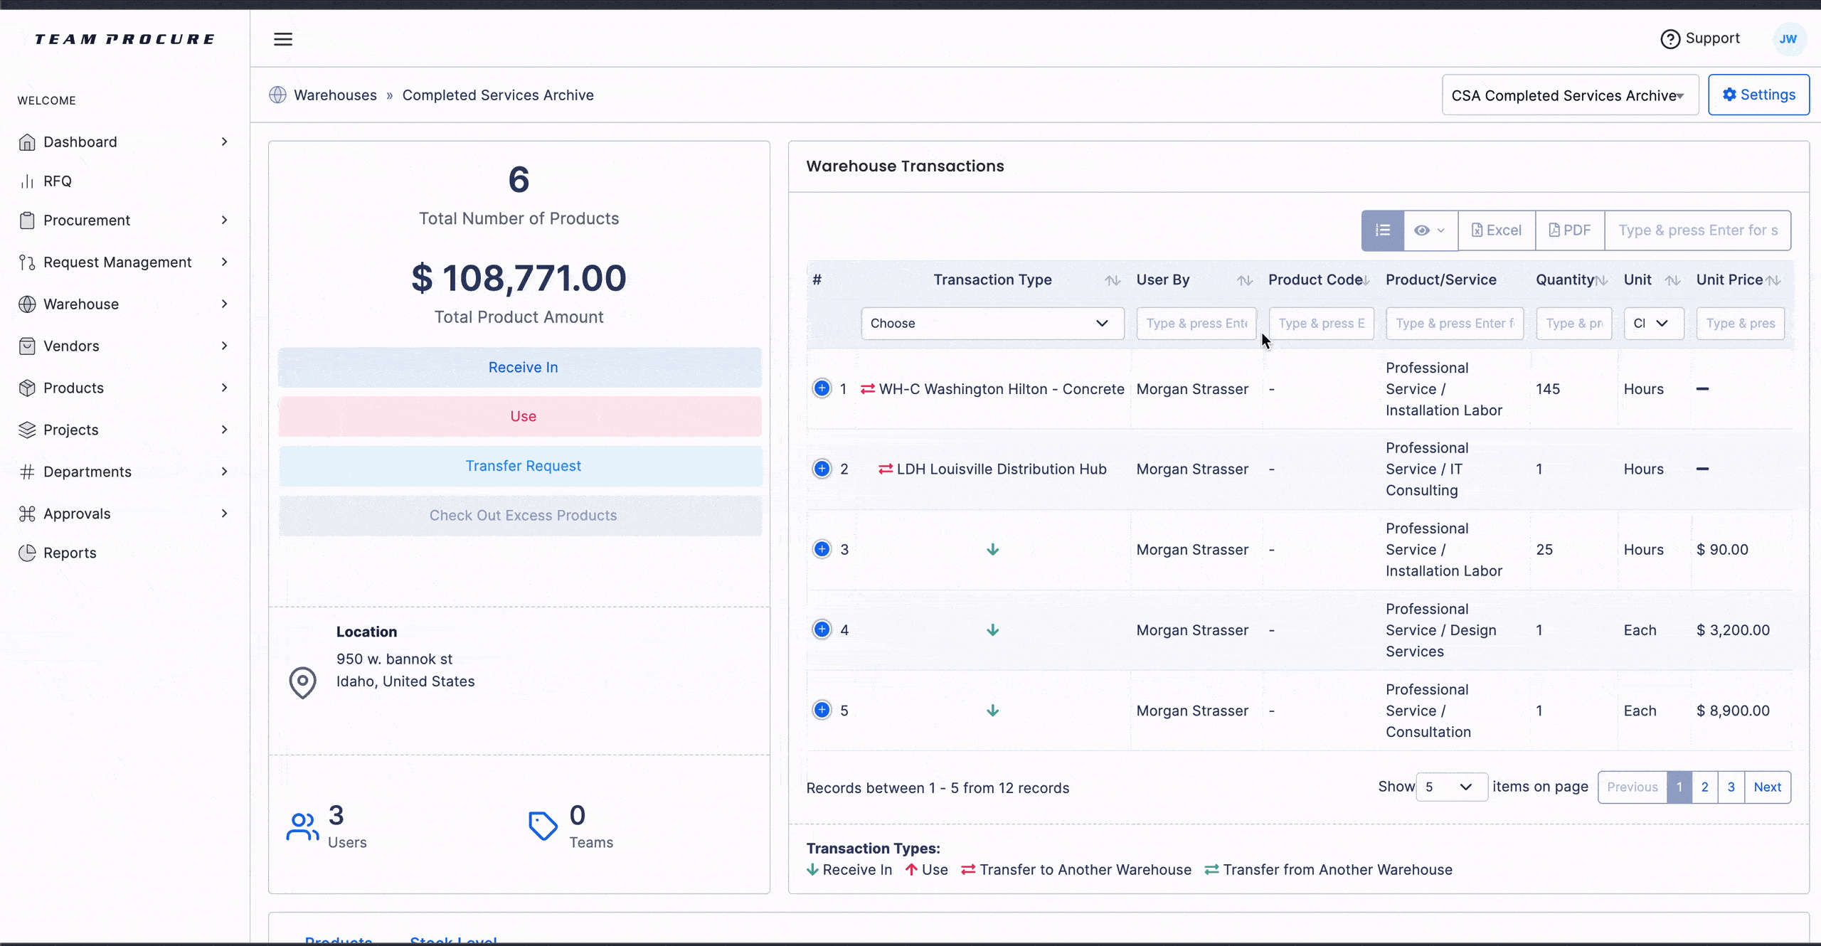Click the Warehouses breadcrumb link

point(335,95)
